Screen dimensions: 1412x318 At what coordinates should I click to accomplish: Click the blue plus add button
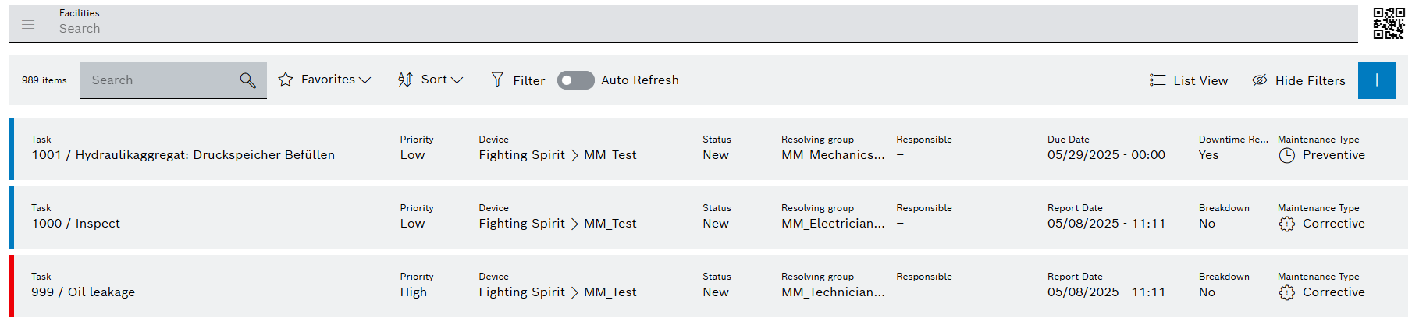coord(1377,80)
